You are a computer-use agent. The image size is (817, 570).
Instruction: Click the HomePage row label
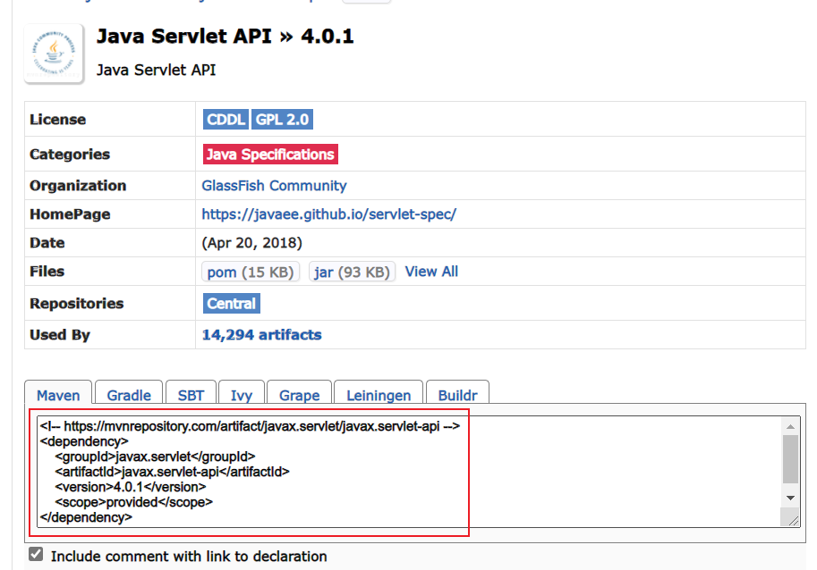(70, 214)
